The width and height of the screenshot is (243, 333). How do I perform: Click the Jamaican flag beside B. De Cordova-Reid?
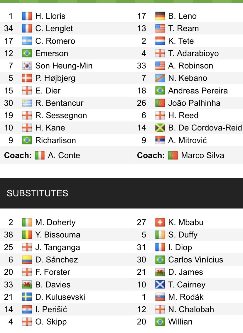[x=160, y=128]
